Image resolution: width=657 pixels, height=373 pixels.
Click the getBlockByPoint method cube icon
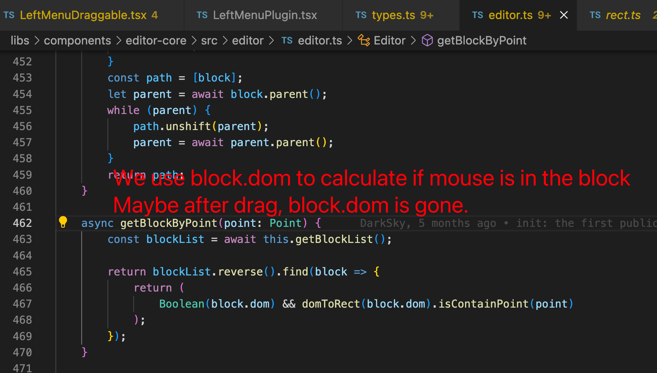(x=427, y=40)
